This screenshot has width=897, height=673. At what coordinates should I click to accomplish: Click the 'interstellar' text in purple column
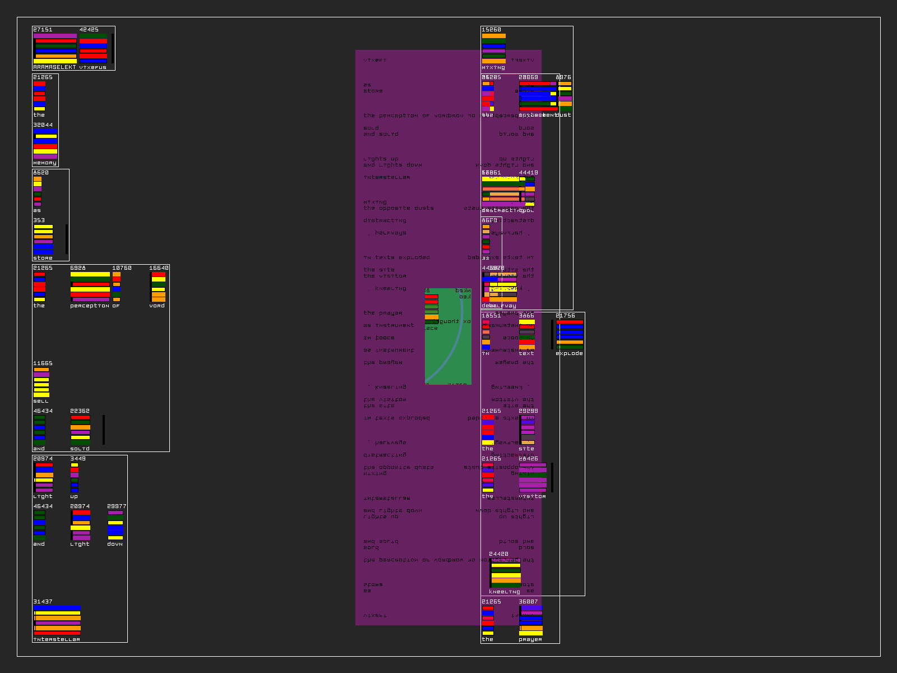(x=387, y=177)
